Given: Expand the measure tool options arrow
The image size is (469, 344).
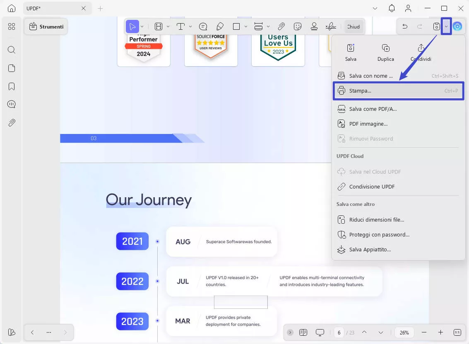Looking at the screenshot, I should click(x=268, y=26).
